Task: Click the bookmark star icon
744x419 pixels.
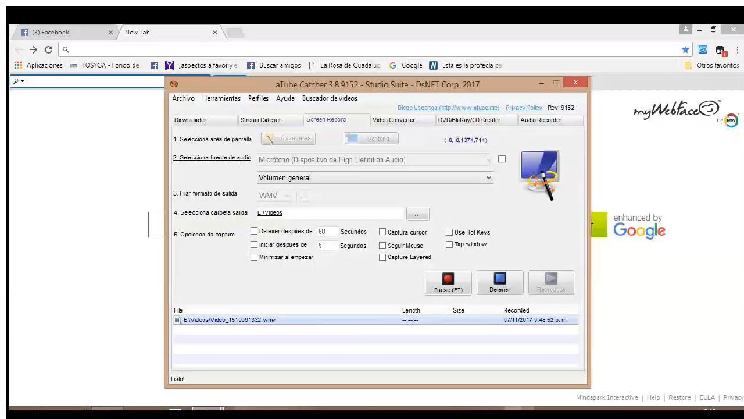Action: pyautogui.click(x=686, y=50)
